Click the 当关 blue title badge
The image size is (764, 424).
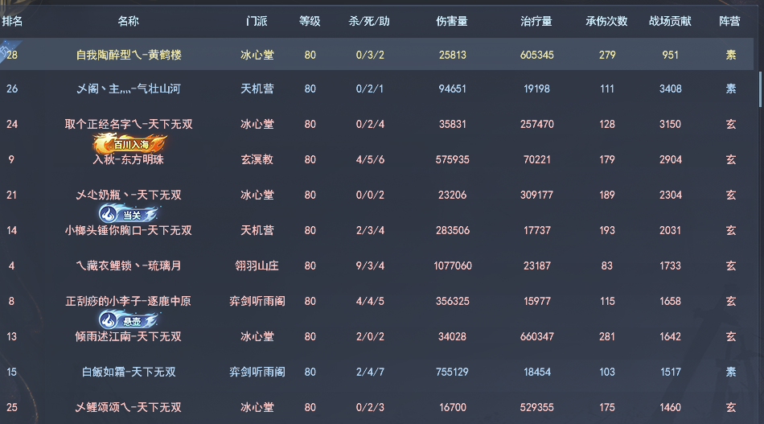pyautogui.click(x=129, y=215)
